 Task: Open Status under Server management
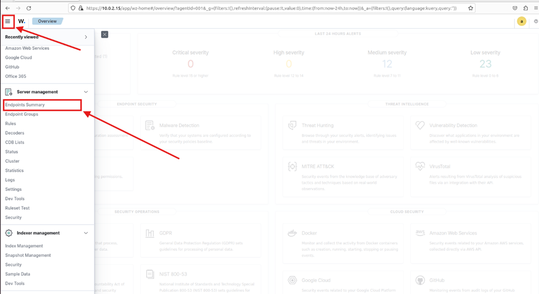(x=11, y=152)
